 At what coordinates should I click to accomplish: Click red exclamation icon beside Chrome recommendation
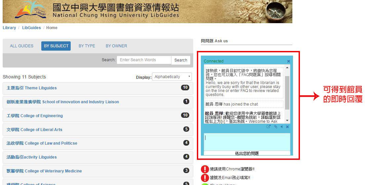tap(205, 169)
